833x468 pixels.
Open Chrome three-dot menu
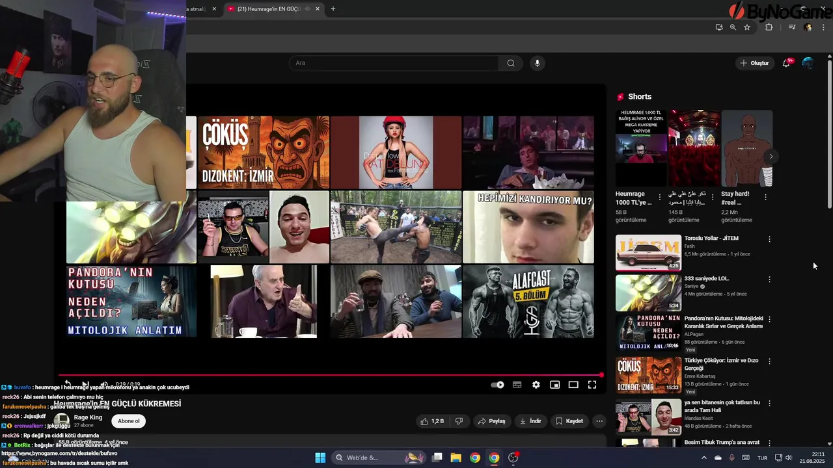click(x=823, y=27)
